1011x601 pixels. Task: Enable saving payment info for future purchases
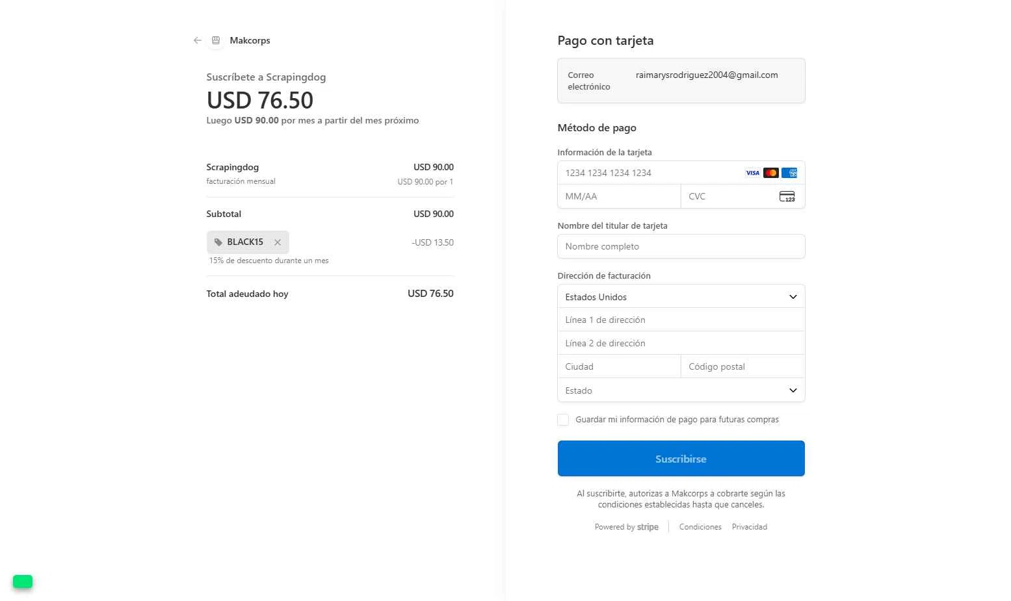tap(563, 420)
